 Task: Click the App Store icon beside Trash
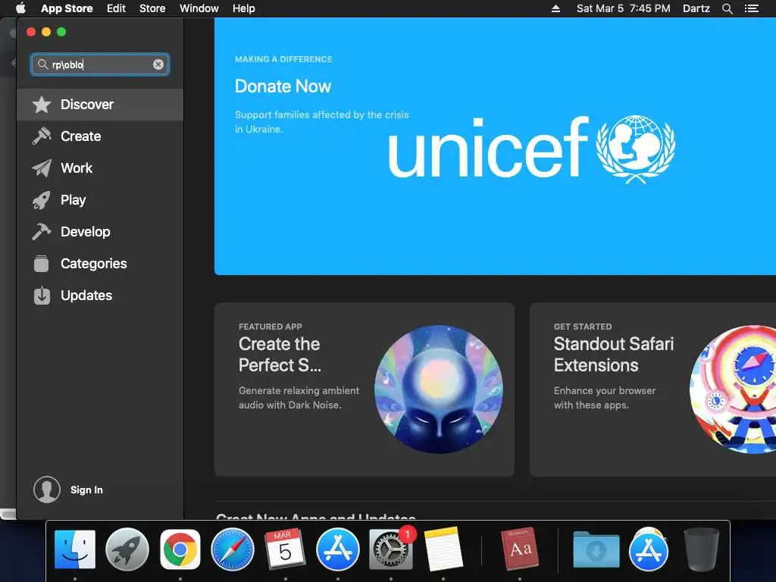[x=649, y=549]
